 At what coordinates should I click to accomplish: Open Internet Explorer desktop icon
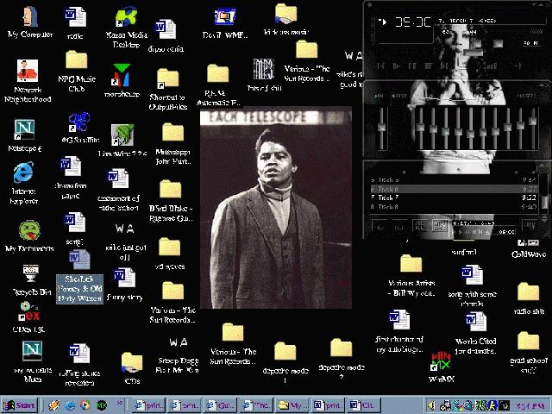(24, 173)
